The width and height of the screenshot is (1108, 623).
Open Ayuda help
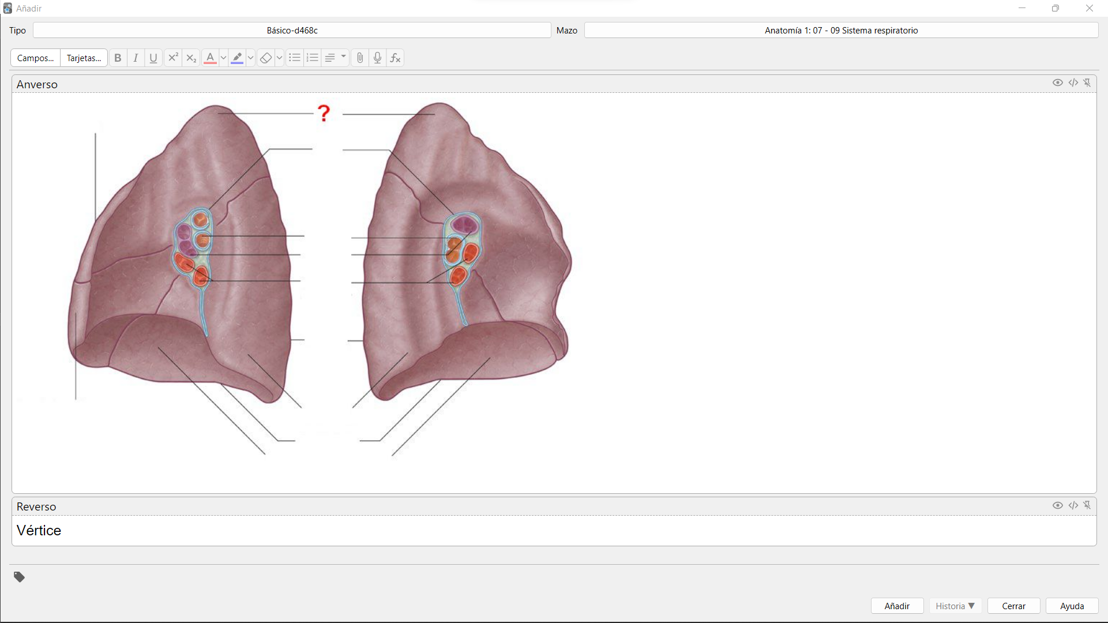(x=1072, y=606)
